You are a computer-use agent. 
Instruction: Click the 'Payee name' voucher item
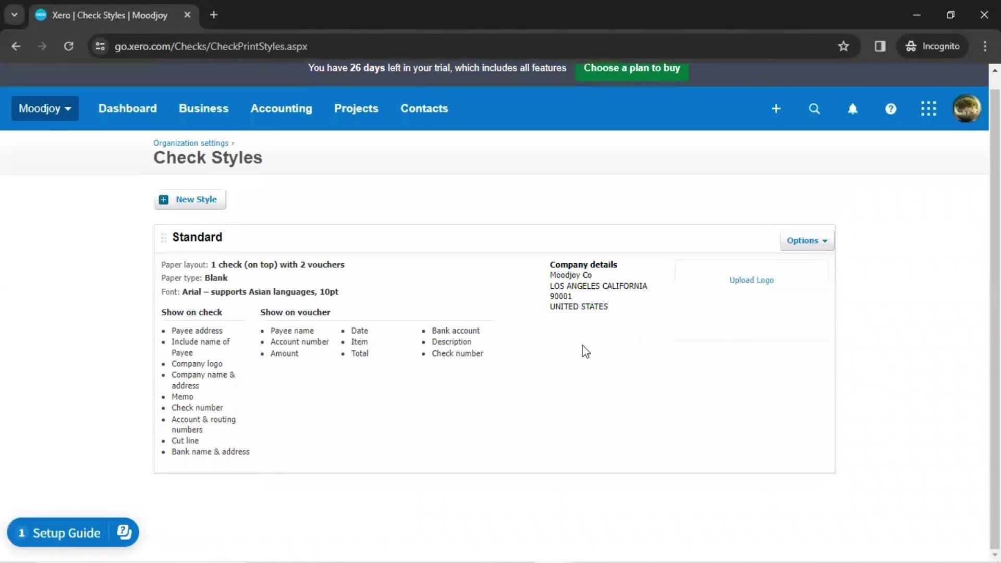tap(292, 331)
